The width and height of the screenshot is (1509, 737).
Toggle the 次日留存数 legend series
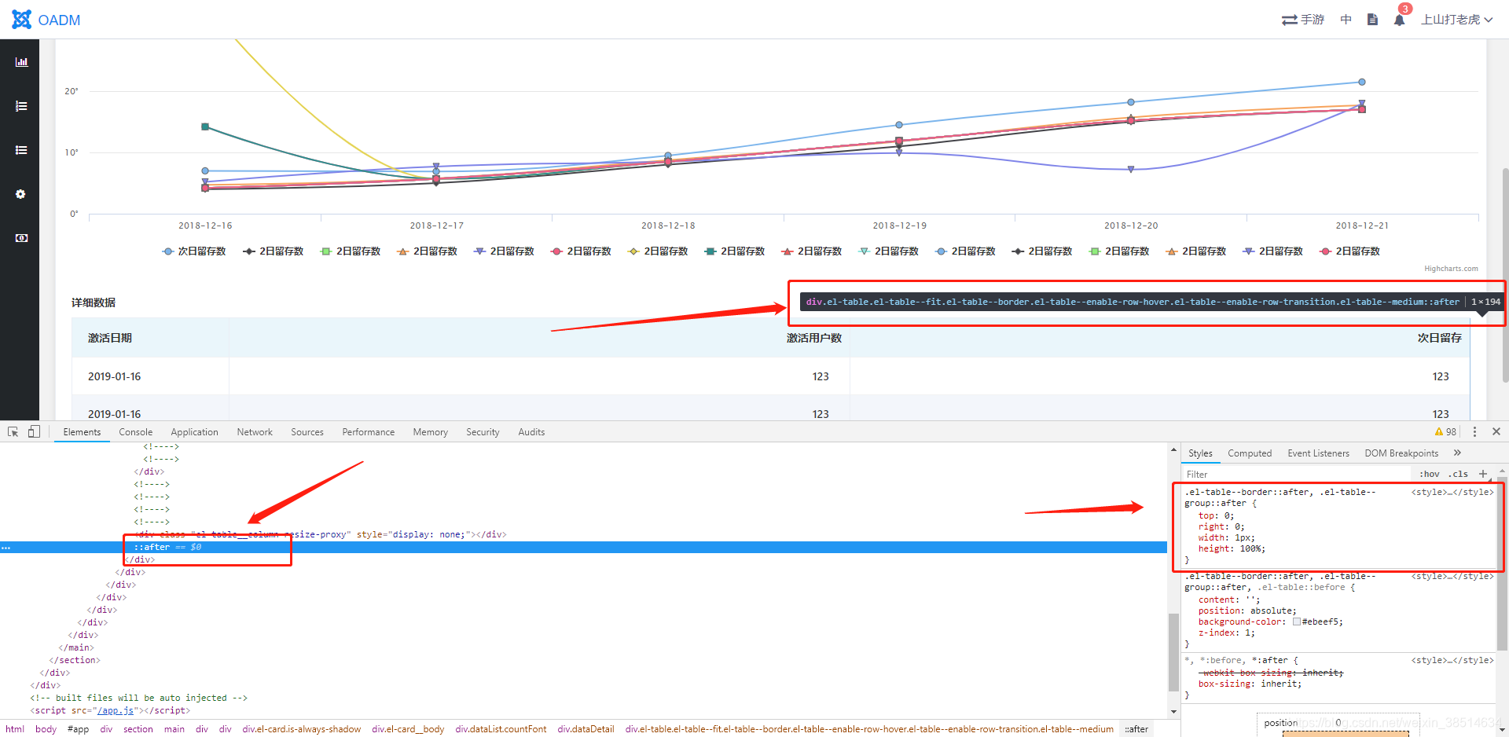tap(193, 251)
